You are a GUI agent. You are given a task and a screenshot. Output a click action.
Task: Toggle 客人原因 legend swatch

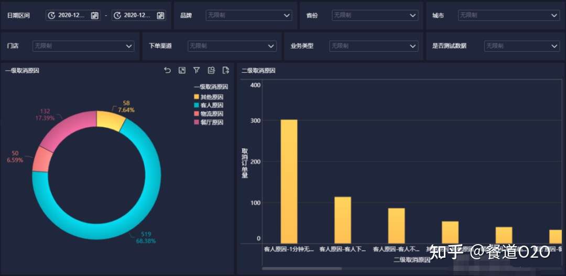click(197, 105)
